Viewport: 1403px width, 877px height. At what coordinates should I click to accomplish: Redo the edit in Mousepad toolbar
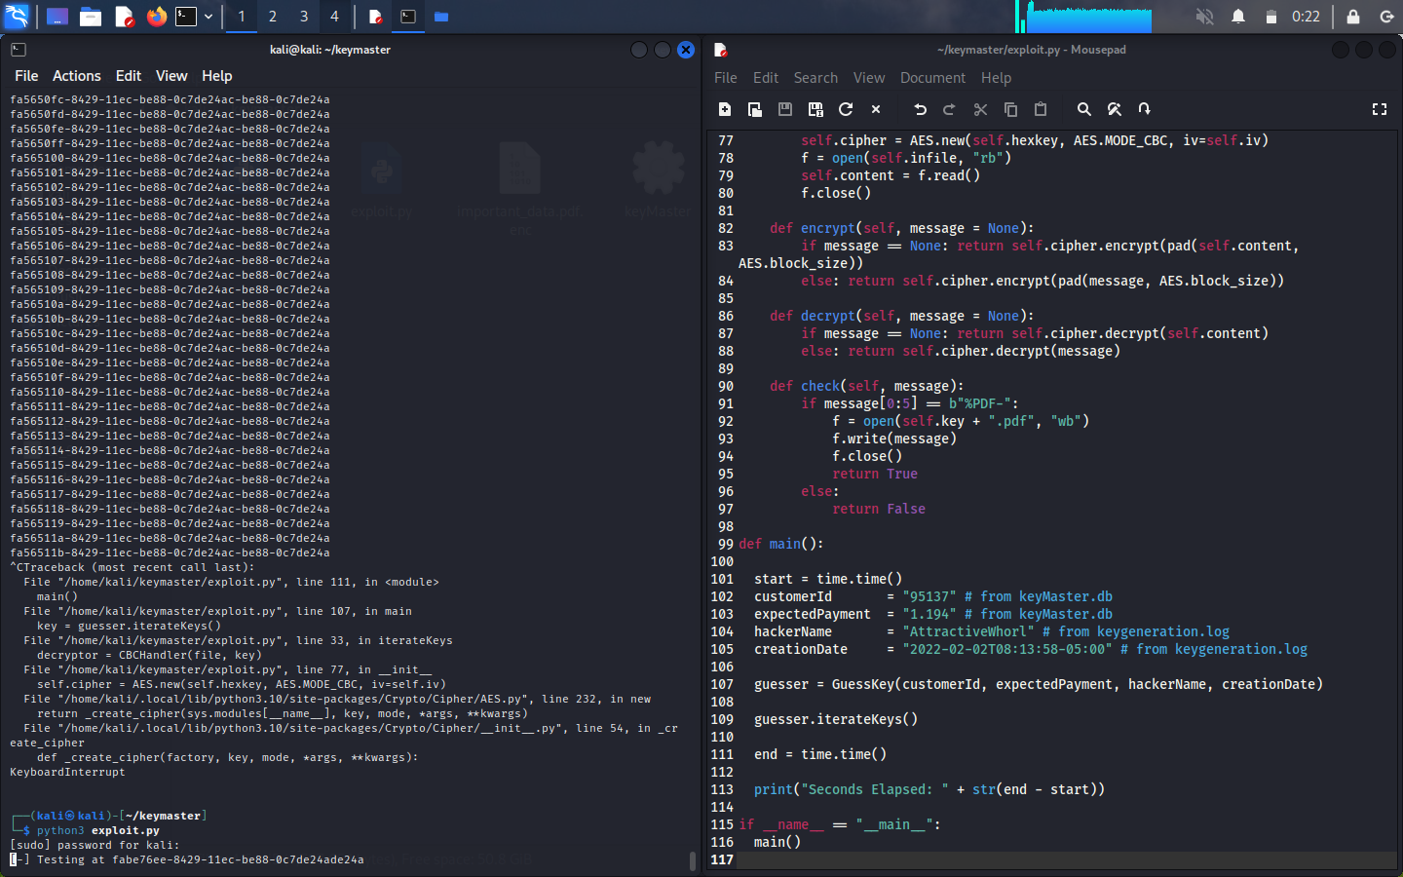click(x=950, y=109)
